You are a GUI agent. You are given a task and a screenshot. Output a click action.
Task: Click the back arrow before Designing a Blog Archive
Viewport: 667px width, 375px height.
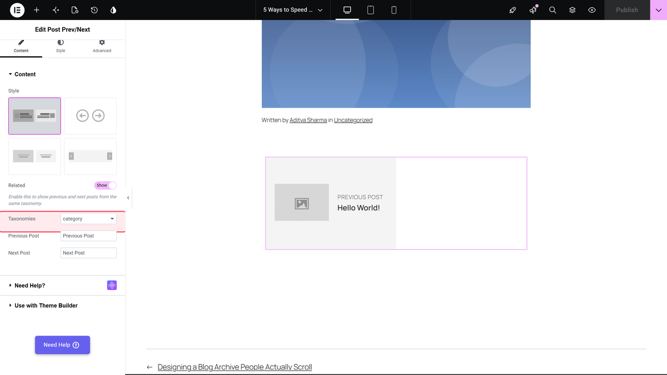click(x=150, y=367)
